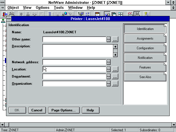Image resolution: width=176 pixels, height=132 pixels.
Task: Click the Description scrollbar up arrow
Action: click(115, 47)
